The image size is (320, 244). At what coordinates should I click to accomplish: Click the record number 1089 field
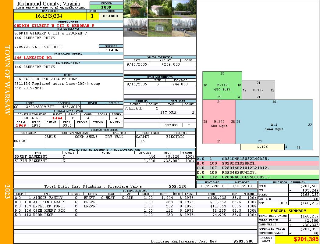click(106, 7)
